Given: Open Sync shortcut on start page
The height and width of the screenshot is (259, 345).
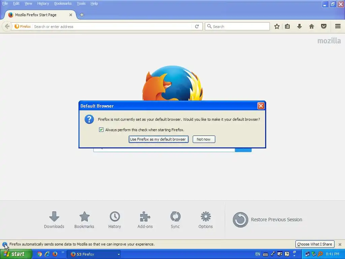Looking at the screenshot, I should (175, 220).
